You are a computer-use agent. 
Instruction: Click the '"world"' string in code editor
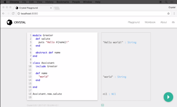pyautogui.click(x=43, y=77)
